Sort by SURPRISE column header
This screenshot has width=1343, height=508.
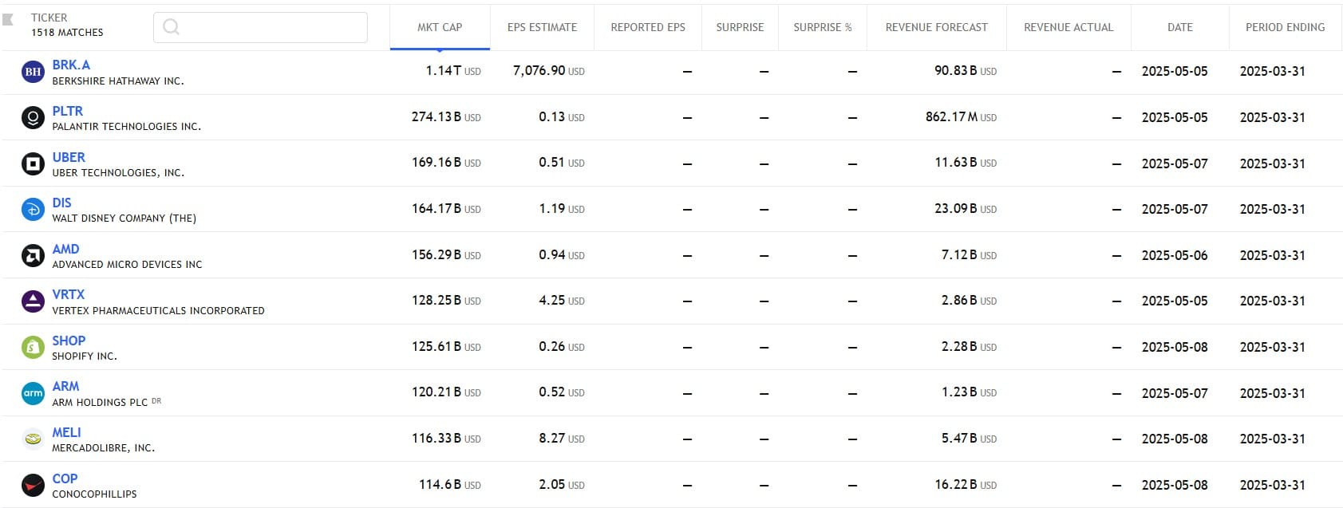(x=740, y=27)
